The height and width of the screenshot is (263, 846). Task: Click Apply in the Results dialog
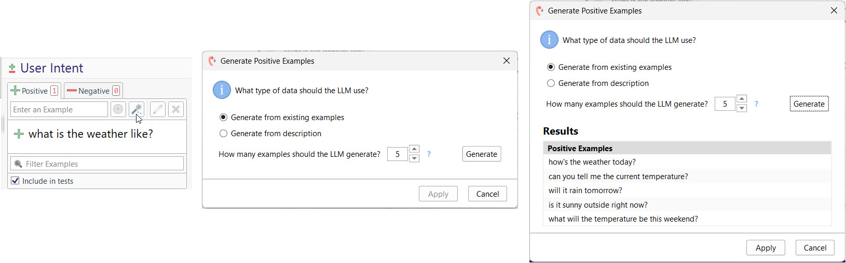(766, 248)
